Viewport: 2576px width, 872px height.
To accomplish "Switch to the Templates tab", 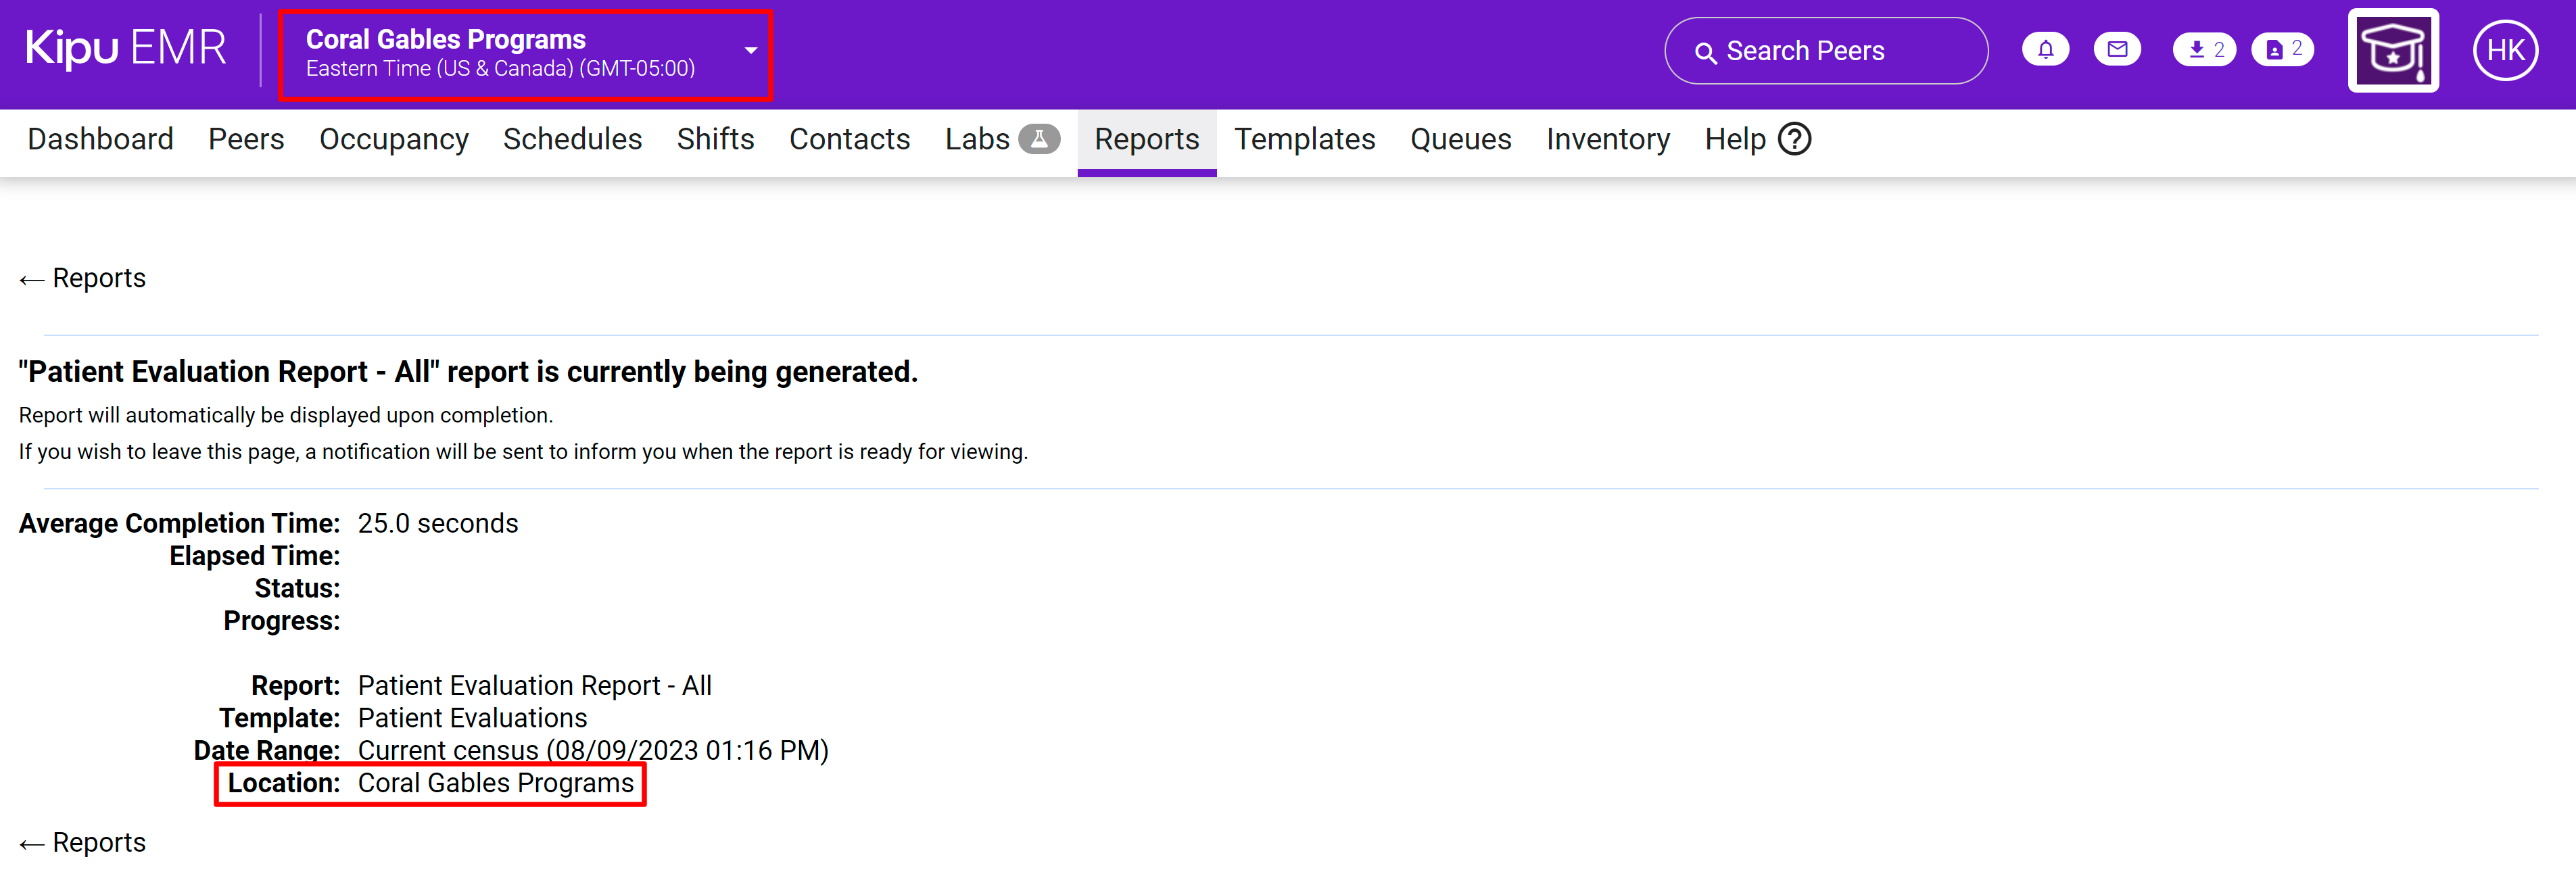I will (1304, 139).
